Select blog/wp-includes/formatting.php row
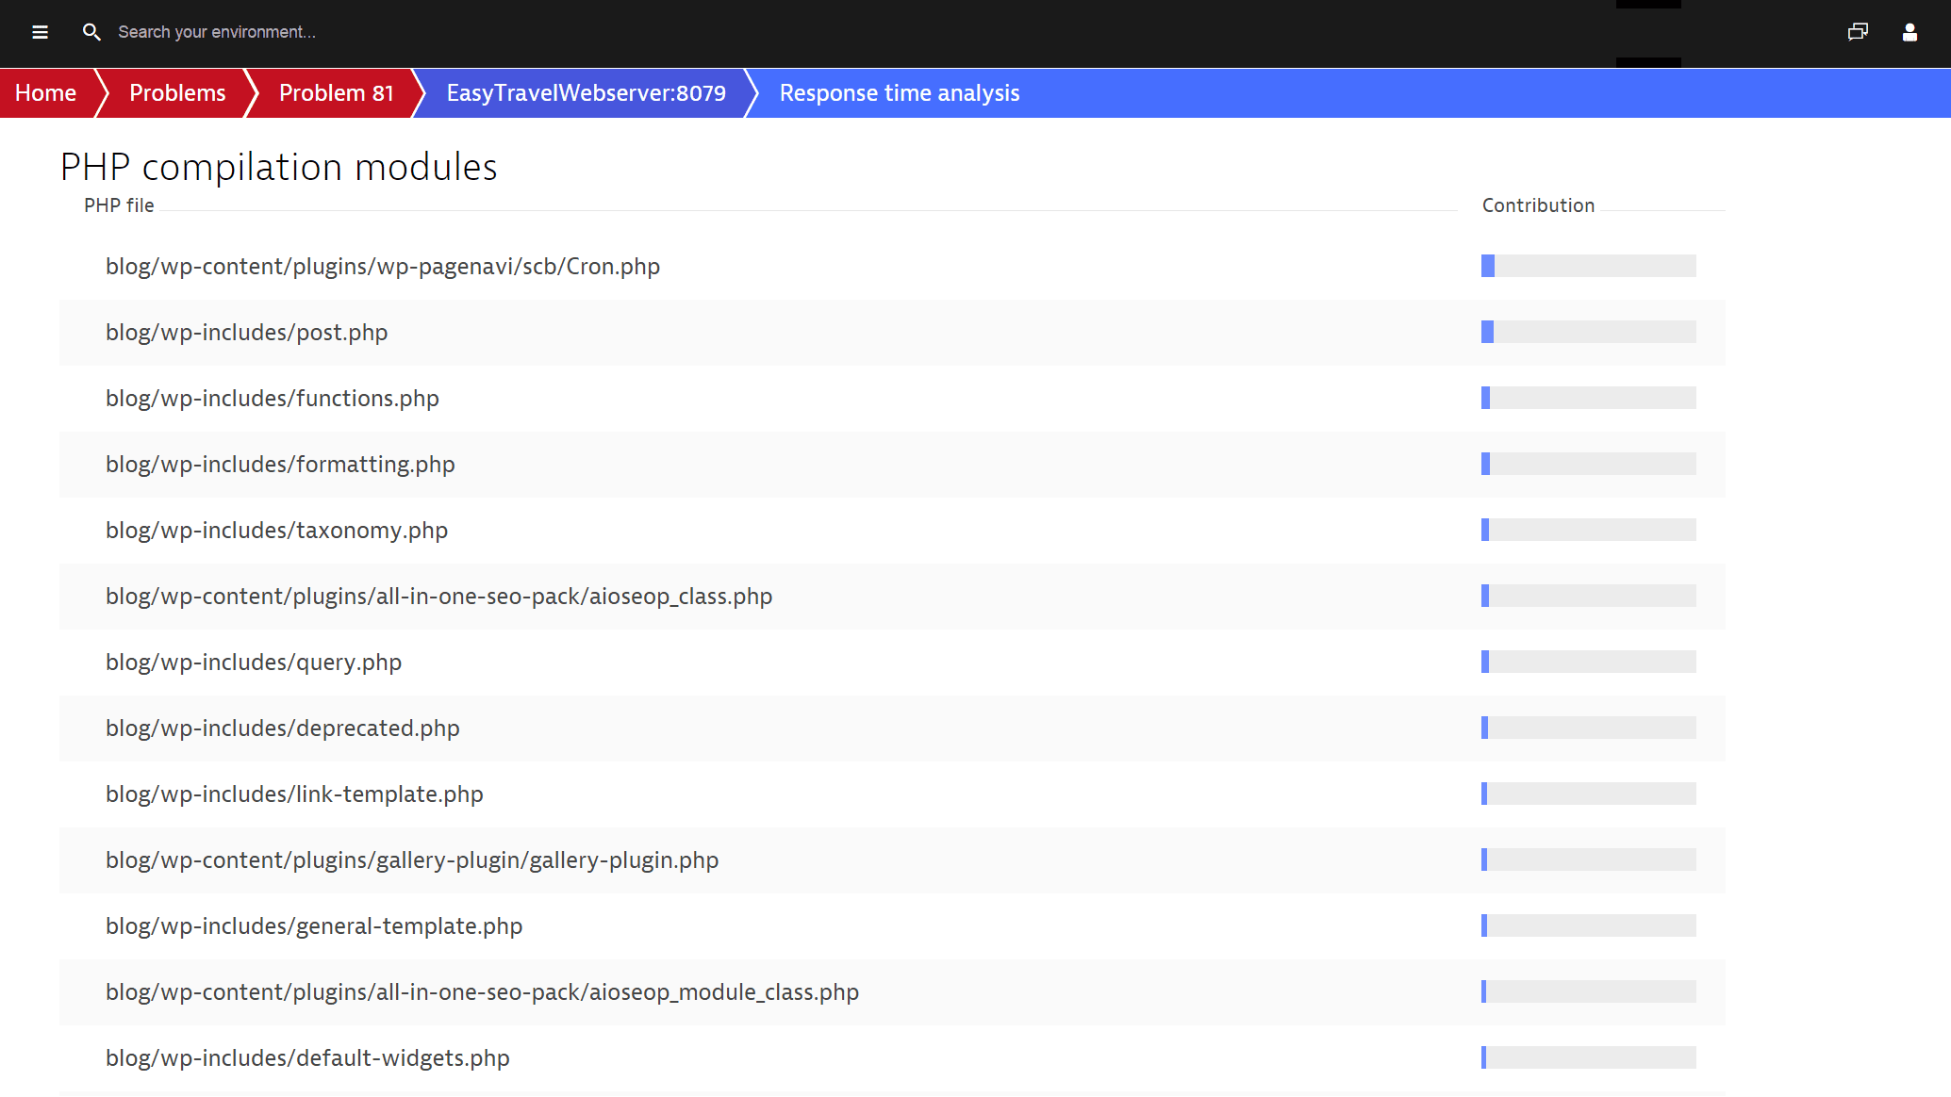 [x=892, y=465]
